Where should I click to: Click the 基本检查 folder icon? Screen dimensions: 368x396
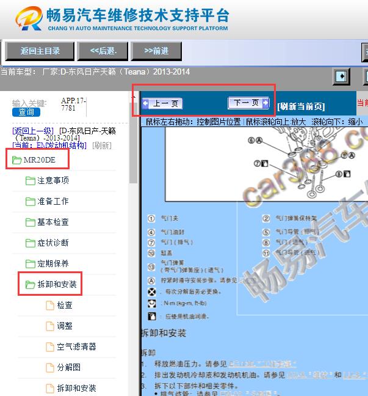31,222
